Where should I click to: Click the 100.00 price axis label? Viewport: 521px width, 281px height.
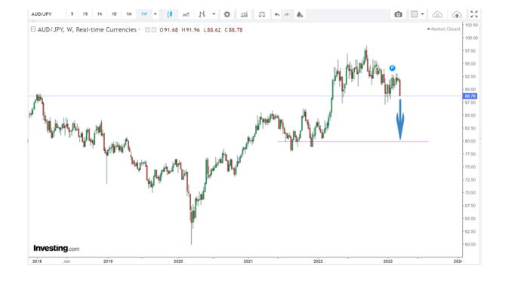pyautogui.click(x=471, y=38)
